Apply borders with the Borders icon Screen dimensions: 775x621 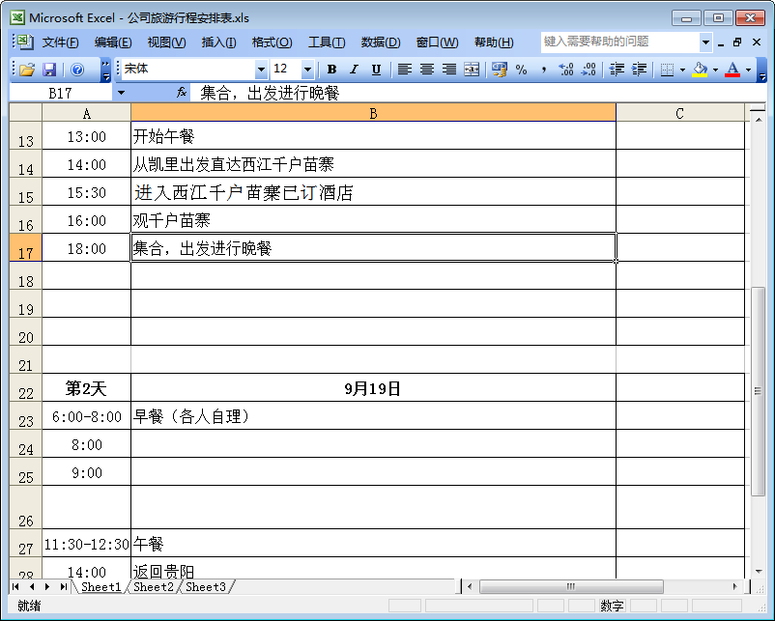667,70
